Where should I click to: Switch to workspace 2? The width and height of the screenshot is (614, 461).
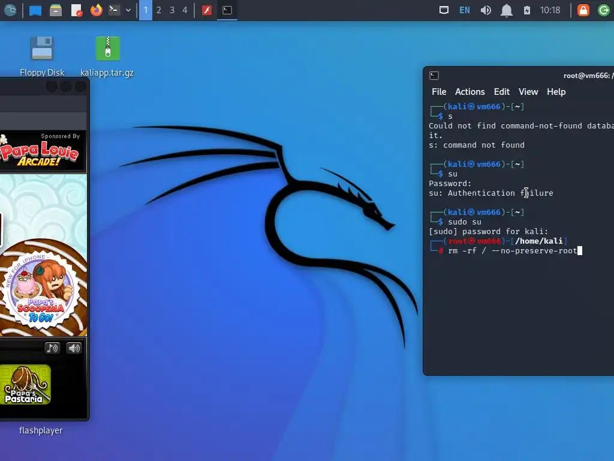(x=158, y=10)
